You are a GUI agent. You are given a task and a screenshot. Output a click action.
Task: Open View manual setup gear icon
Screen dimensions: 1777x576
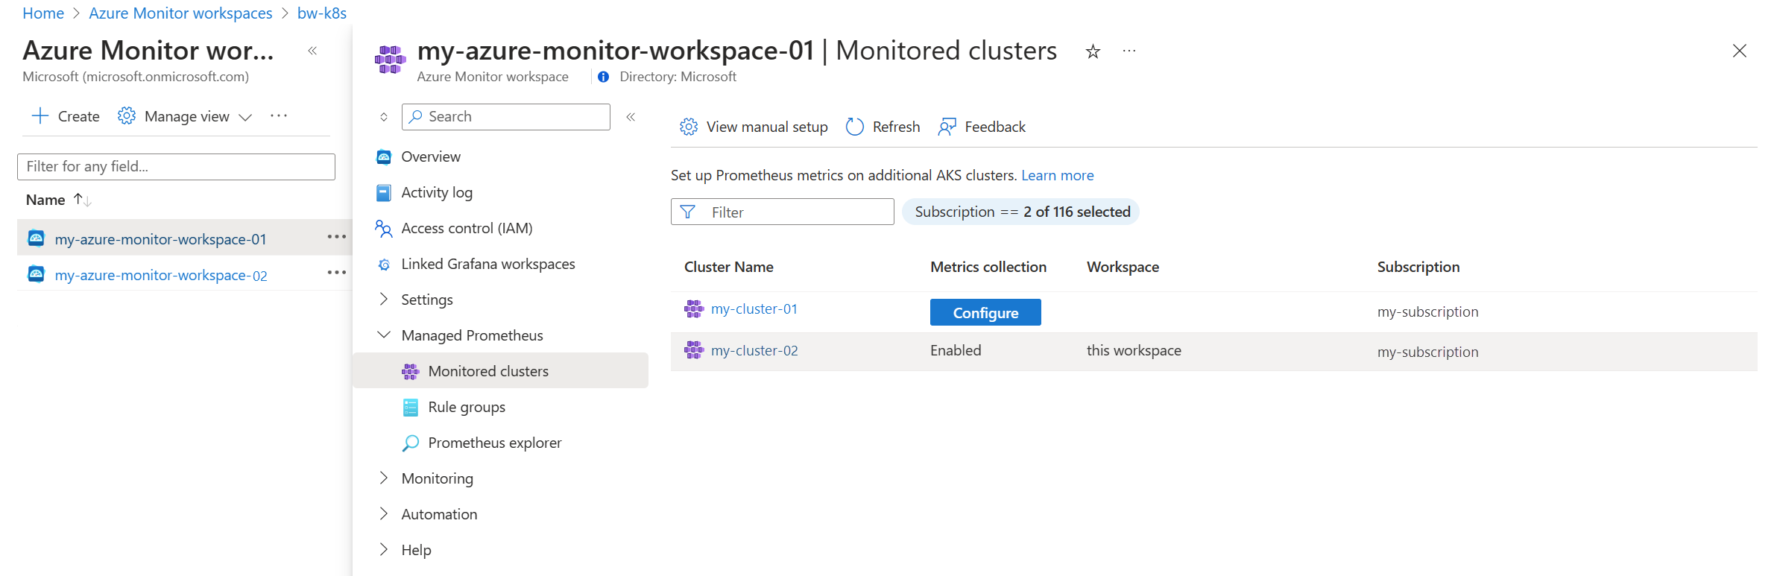point(688,127)
